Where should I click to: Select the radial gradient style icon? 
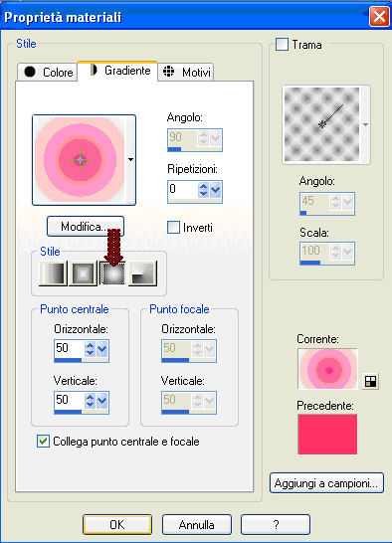click(142, 273)
